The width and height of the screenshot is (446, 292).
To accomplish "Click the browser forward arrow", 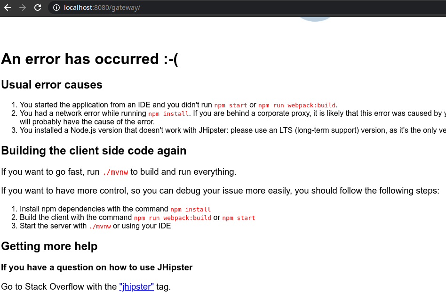I will coord(23,8).
